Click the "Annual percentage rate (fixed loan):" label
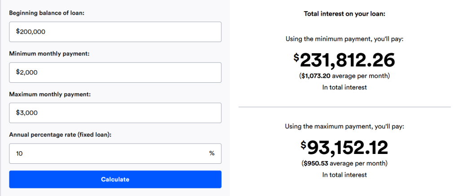Image resolution: width=459 pixels, height=196 pixels. point(60,135)
